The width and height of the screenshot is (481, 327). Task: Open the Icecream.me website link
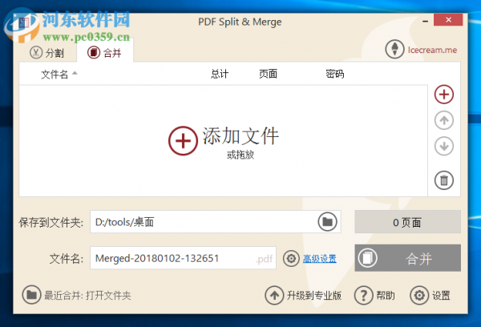click(432, 50)
